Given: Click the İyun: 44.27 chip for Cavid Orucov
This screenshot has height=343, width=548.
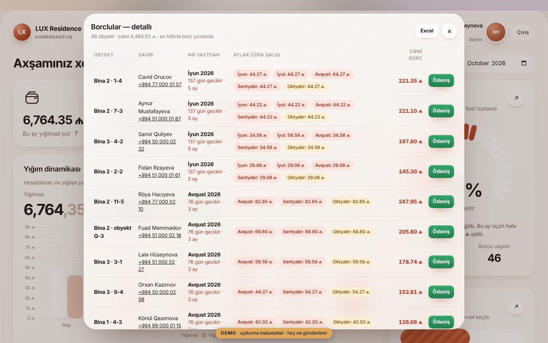Looking at the screenshot, I should pos(252,74).
